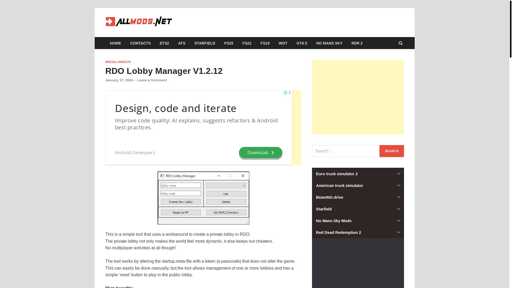Click the 'Design, code and iterate' ad headline
Screen dimensions: 512x288
pyautogui.click(x=176, y=108)
